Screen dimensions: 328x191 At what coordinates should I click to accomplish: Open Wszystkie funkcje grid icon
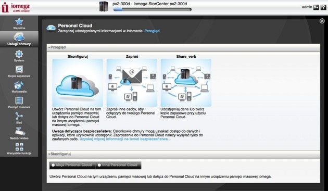click(19, 147)
